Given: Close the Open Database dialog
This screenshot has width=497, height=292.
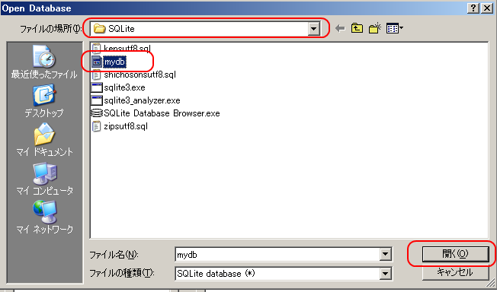Looking at the screenshot, I should 487,8.
